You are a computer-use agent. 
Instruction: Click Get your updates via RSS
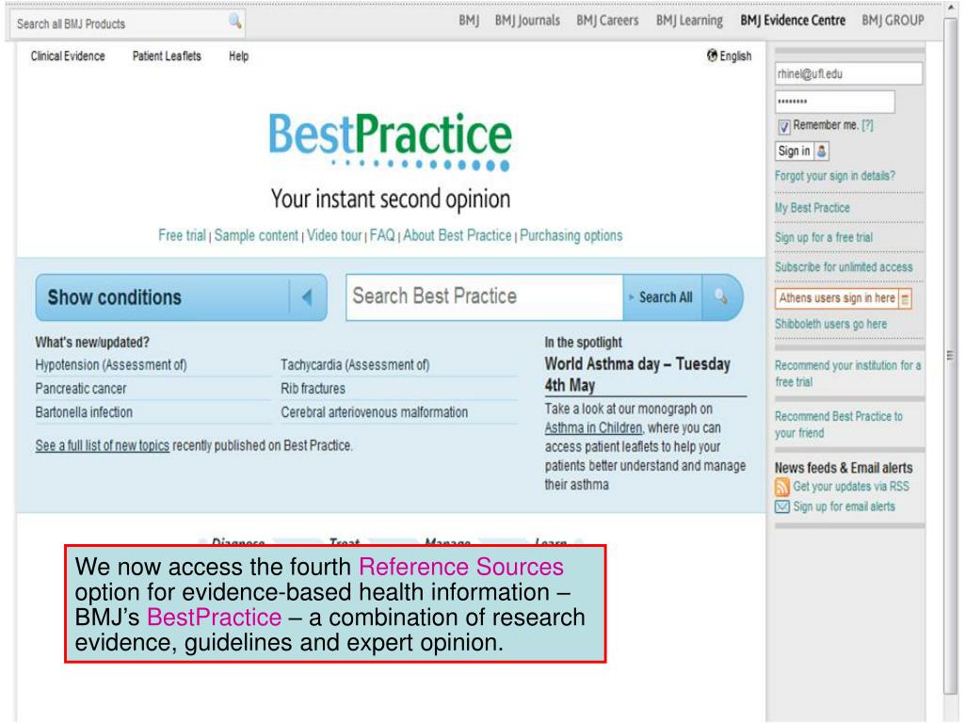coord(851,487)
